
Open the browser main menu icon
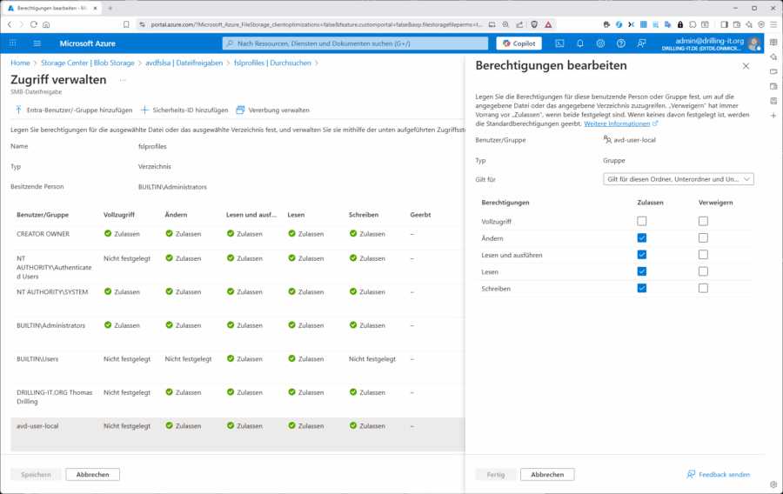click(773, 24)
